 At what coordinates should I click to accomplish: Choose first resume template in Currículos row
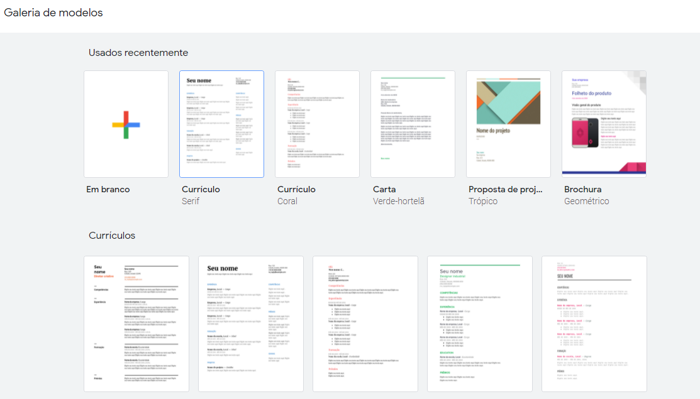coord(136,324)
